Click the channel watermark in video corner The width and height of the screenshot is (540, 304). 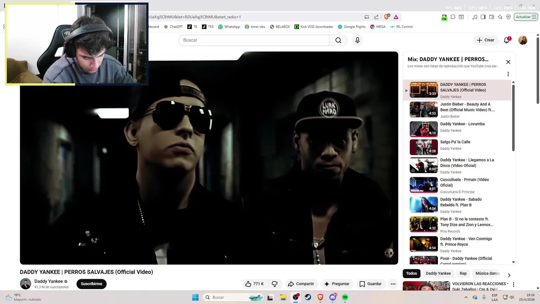coord(389,253)
